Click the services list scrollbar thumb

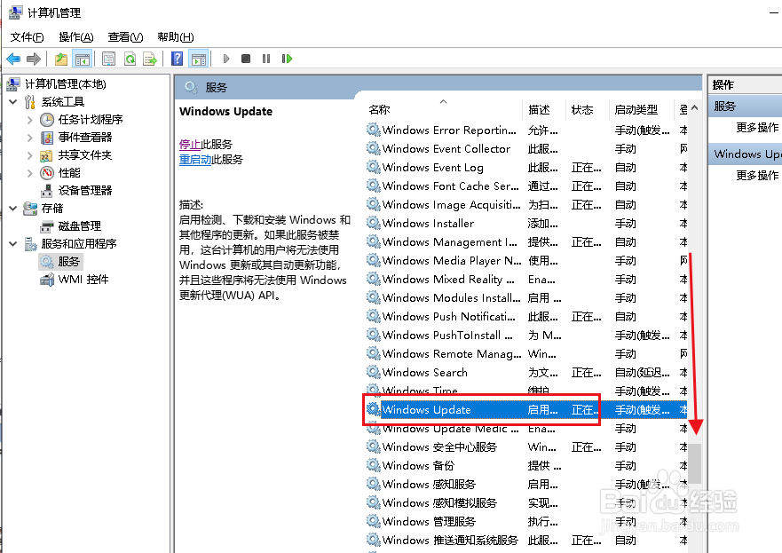tap(695, 463)
